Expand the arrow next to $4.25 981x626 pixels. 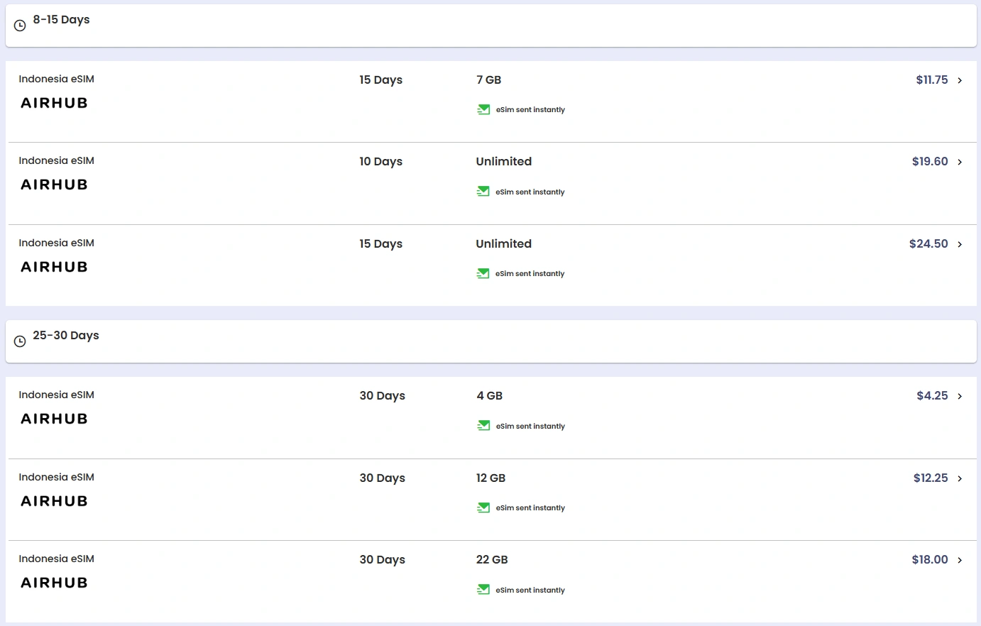pyautogui.click(x=960, y=397)
